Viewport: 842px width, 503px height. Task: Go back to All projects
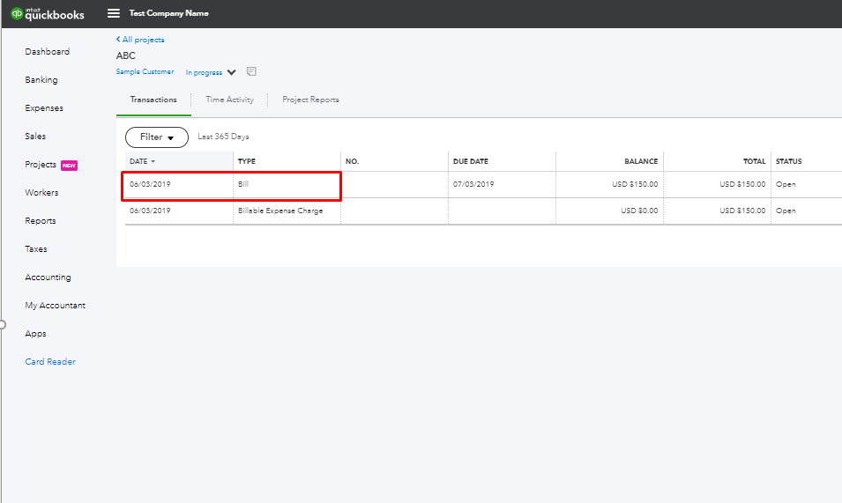click(x=140, y=40)
